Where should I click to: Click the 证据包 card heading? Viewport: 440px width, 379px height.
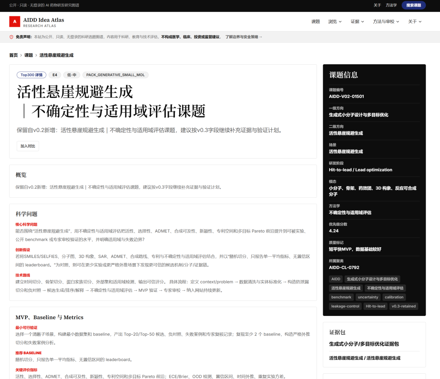pyautogui.click(x=337, y=333)
